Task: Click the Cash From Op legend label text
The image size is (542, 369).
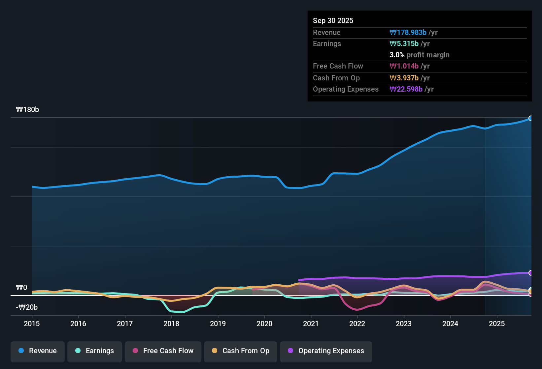Action: [x=246, y=351]
